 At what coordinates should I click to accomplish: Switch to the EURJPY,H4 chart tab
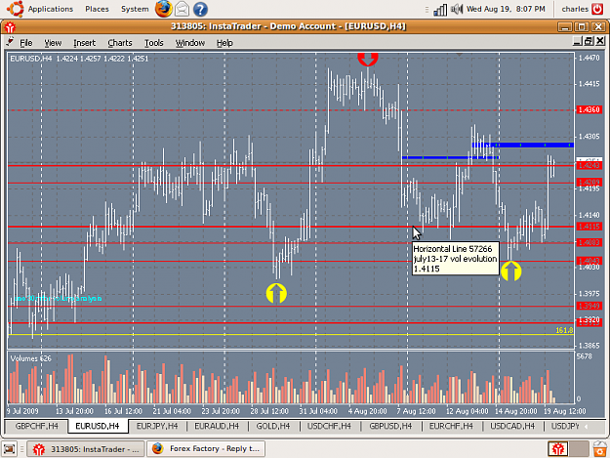point(157,426)
